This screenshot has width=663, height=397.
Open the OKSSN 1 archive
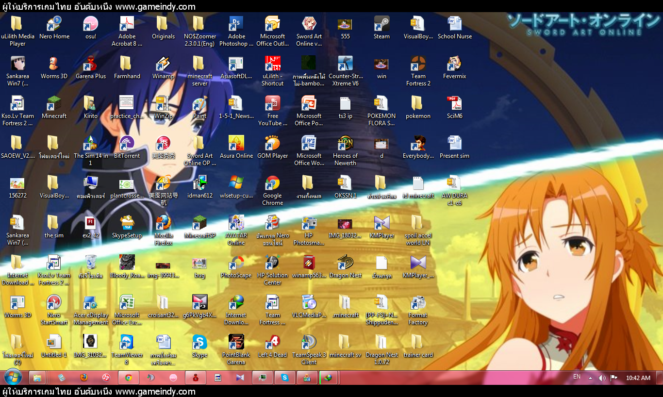click(346, 187)
